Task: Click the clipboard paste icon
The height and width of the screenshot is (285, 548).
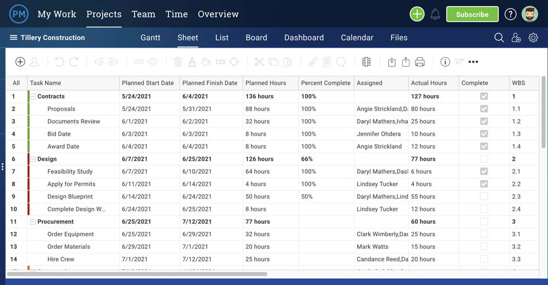Action: [x=287, y=62]
